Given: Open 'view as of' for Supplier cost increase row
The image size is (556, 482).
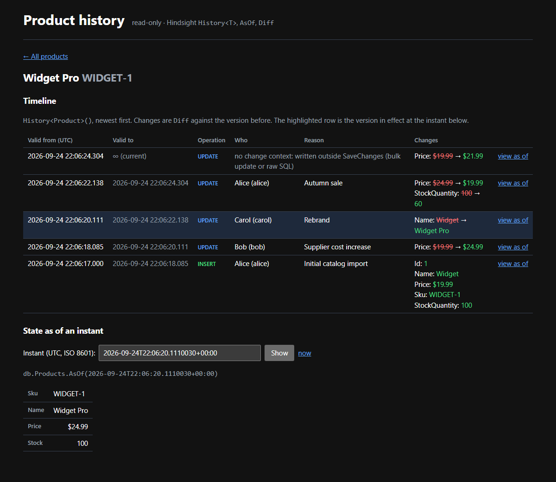Looking at the screenshot, I should (x=513, y=247).
